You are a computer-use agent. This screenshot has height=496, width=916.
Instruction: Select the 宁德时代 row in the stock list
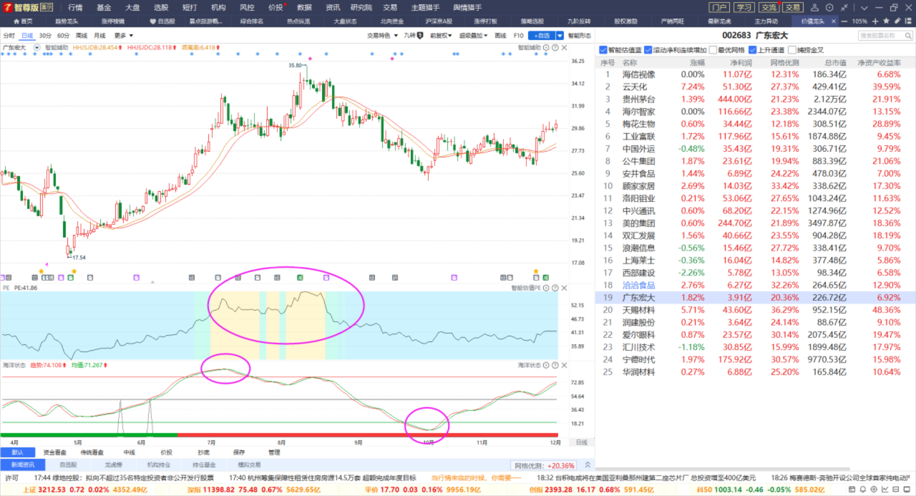[x=755, y=360]
